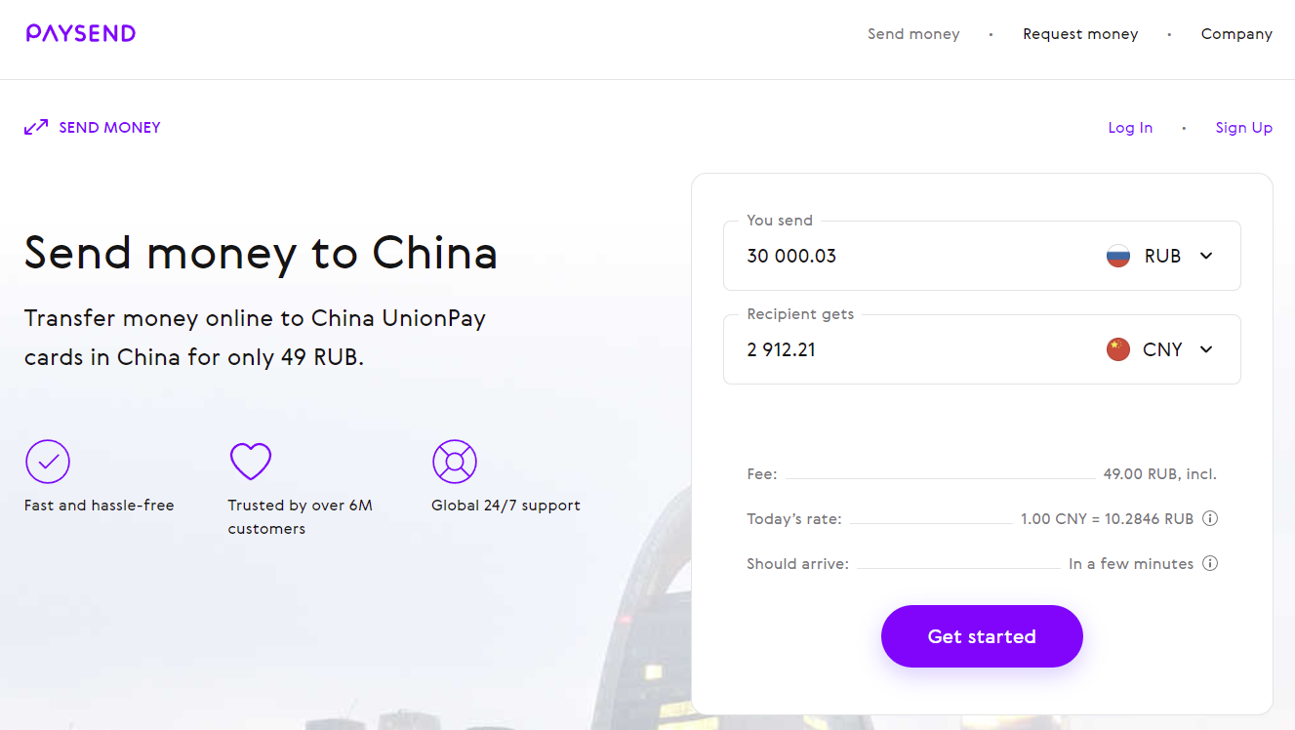This screenshot has height=730, width=1295.
Task: Click the Get started button
Action: tap(982, 636)
